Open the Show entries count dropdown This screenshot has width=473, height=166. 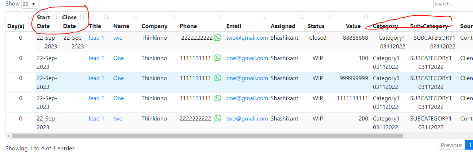point(30,4)
